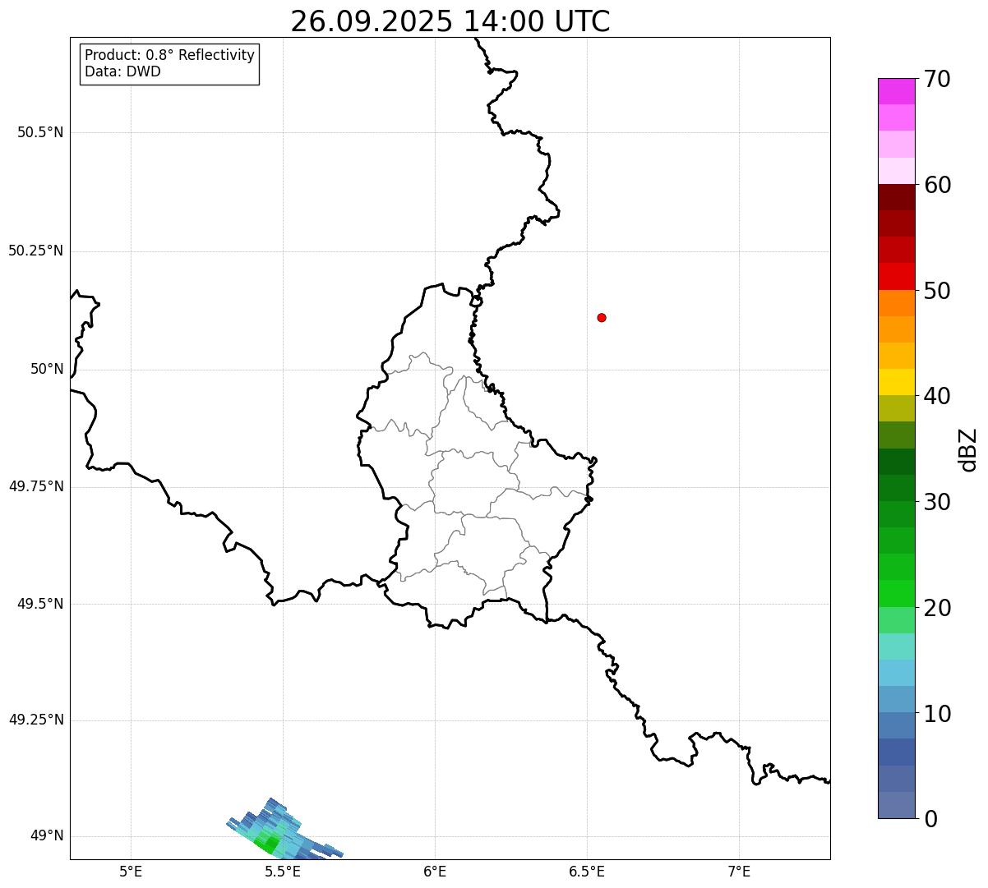Click the orange colorbar swatch just below 50
The image size is (988, 888).
click(896, 303)
